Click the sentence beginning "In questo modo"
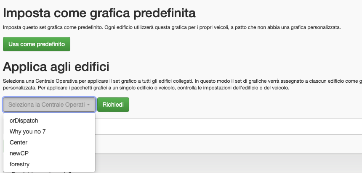 pos(269,80)
